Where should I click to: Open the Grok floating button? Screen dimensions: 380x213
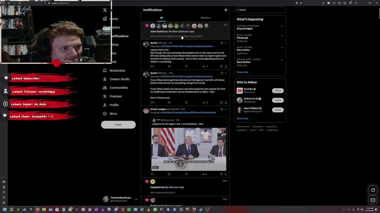point(373,190)
